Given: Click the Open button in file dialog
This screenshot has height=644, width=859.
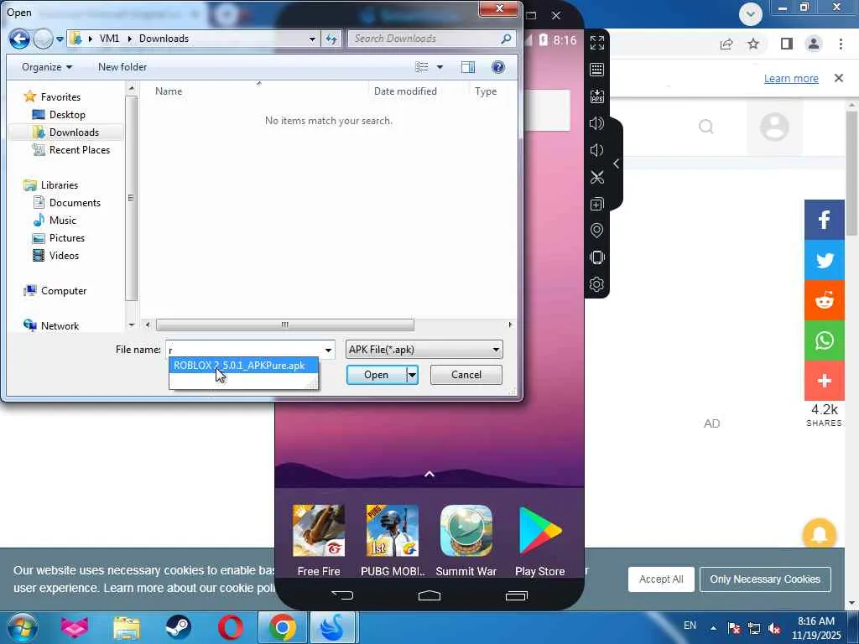Looking at the screenshot, I should [377, 375].
